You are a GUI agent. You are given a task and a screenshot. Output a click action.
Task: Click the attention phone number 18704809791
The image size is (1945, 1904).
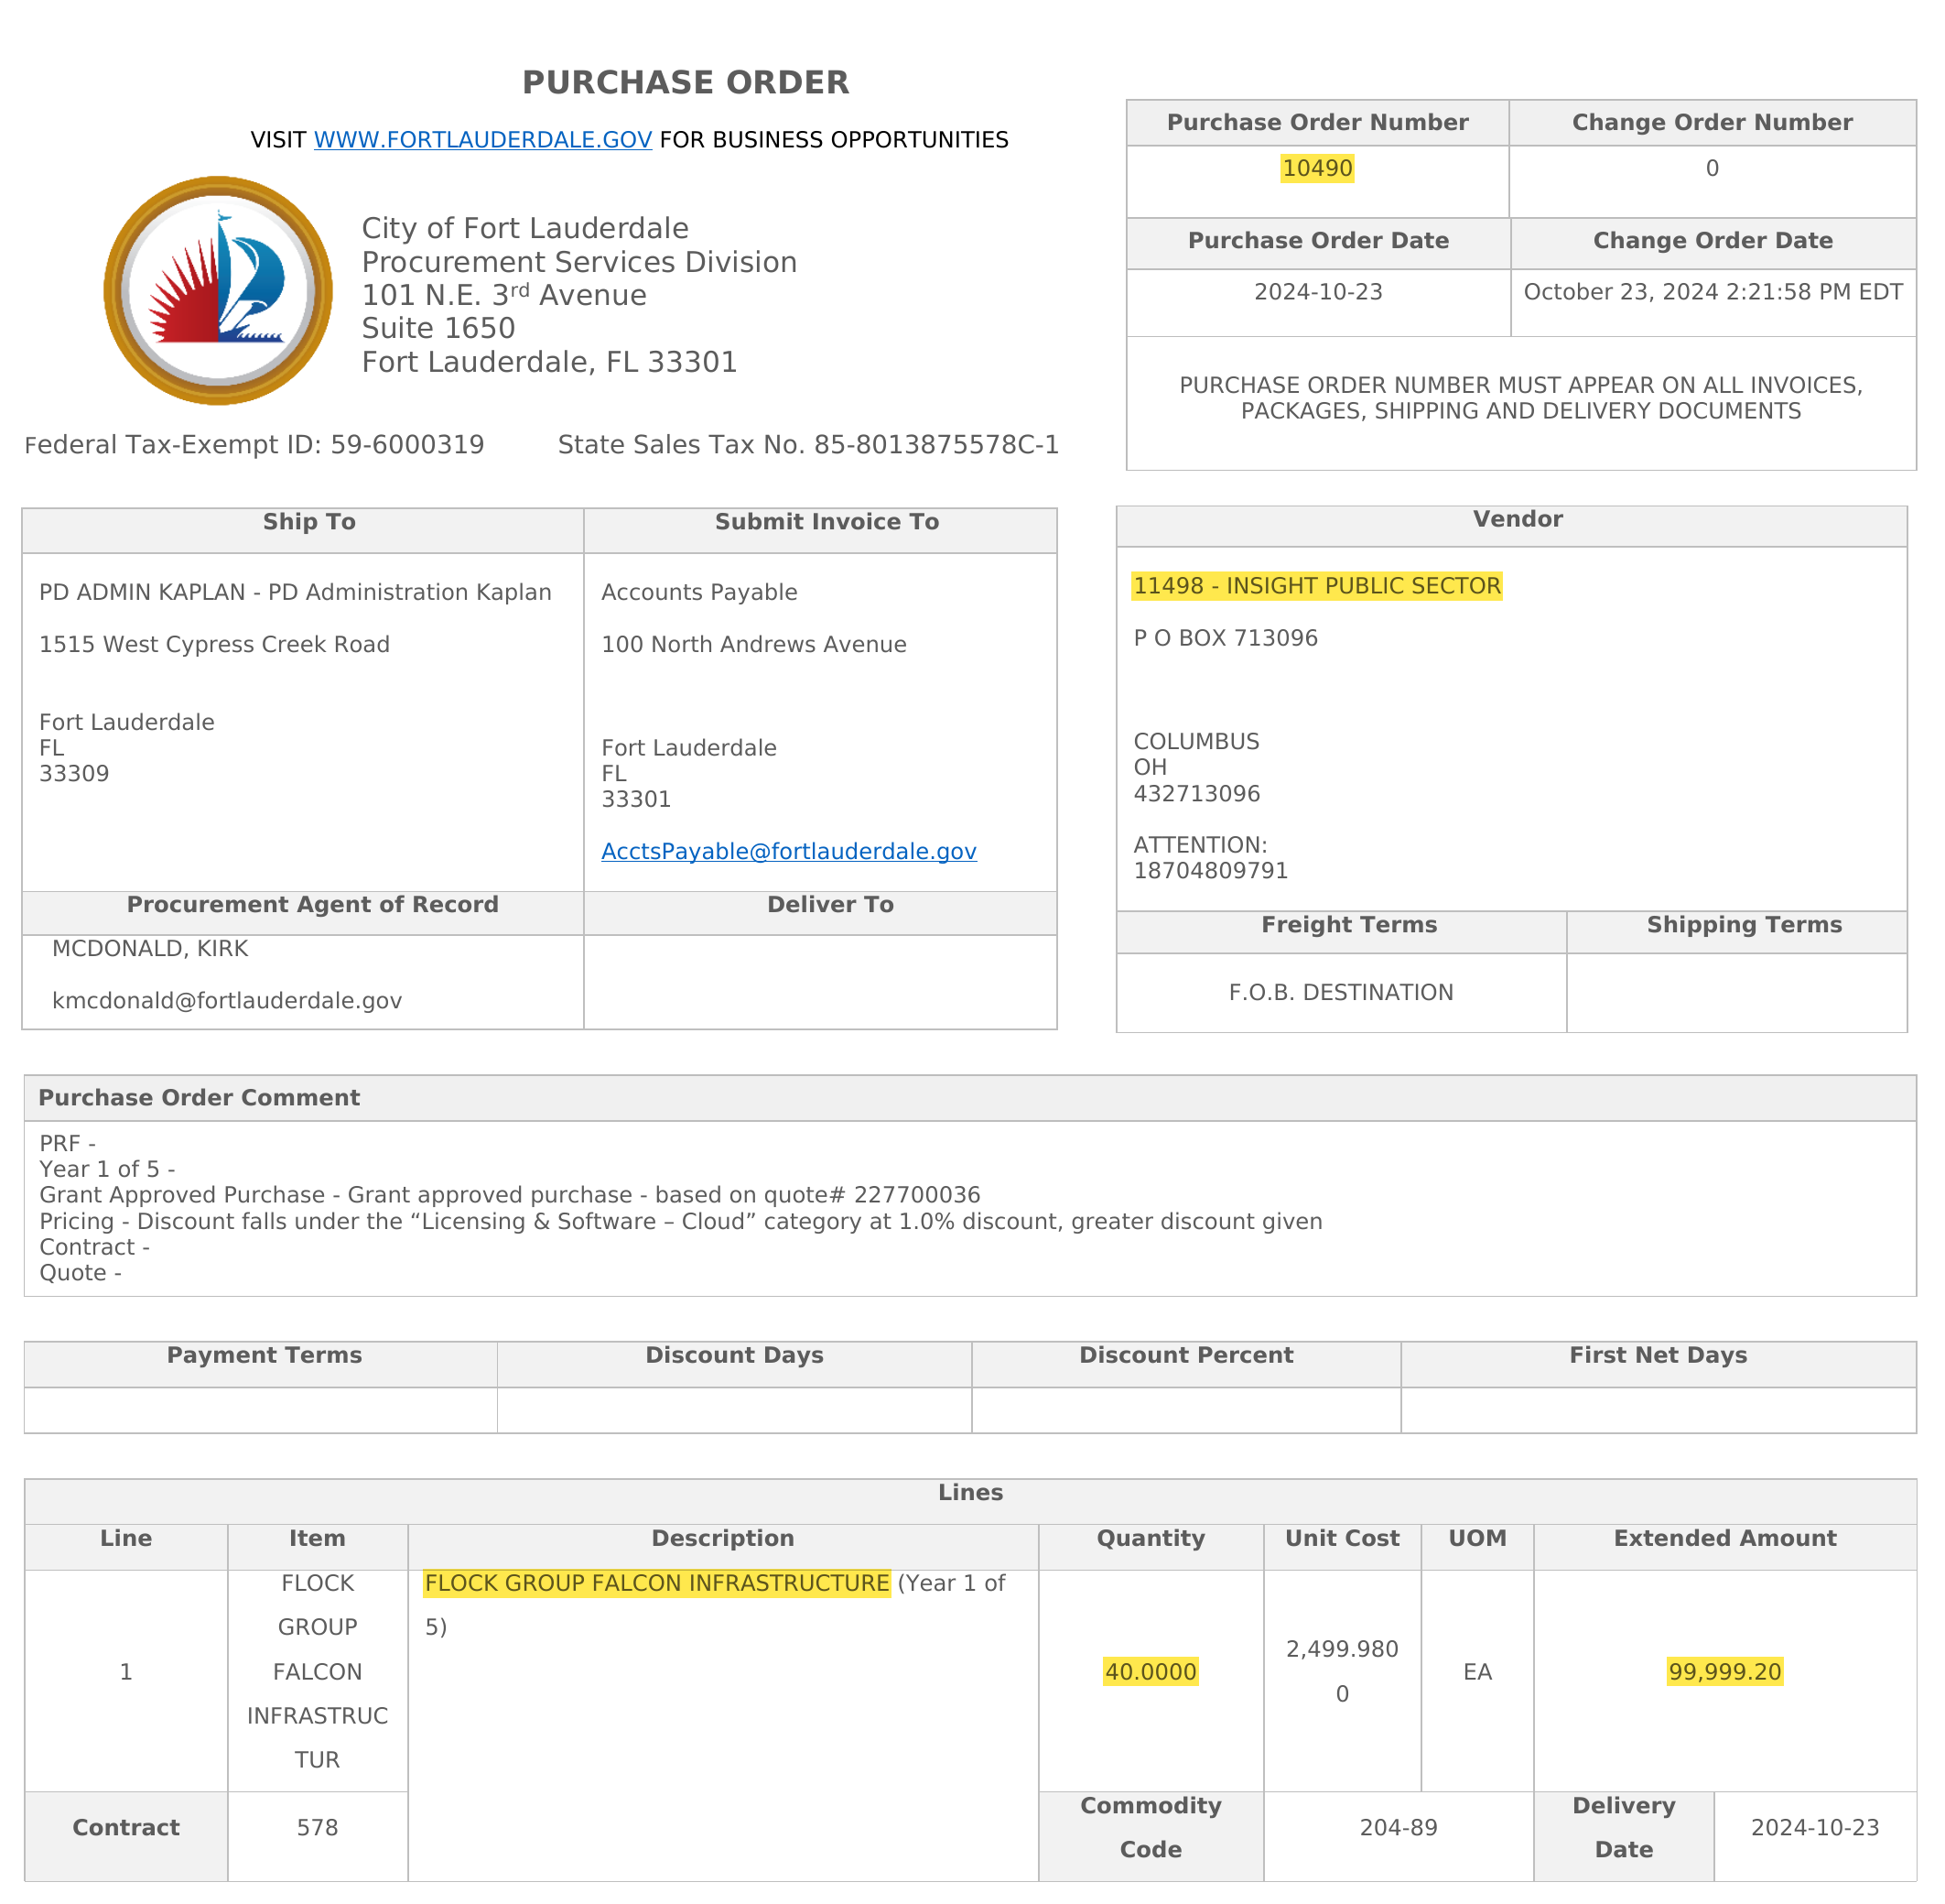1210,870
